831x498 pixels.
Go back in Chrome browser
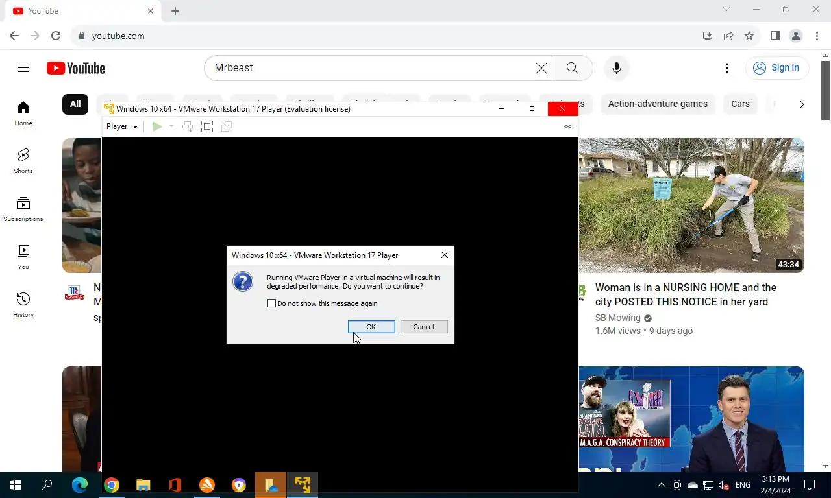(x=14, y=36)
